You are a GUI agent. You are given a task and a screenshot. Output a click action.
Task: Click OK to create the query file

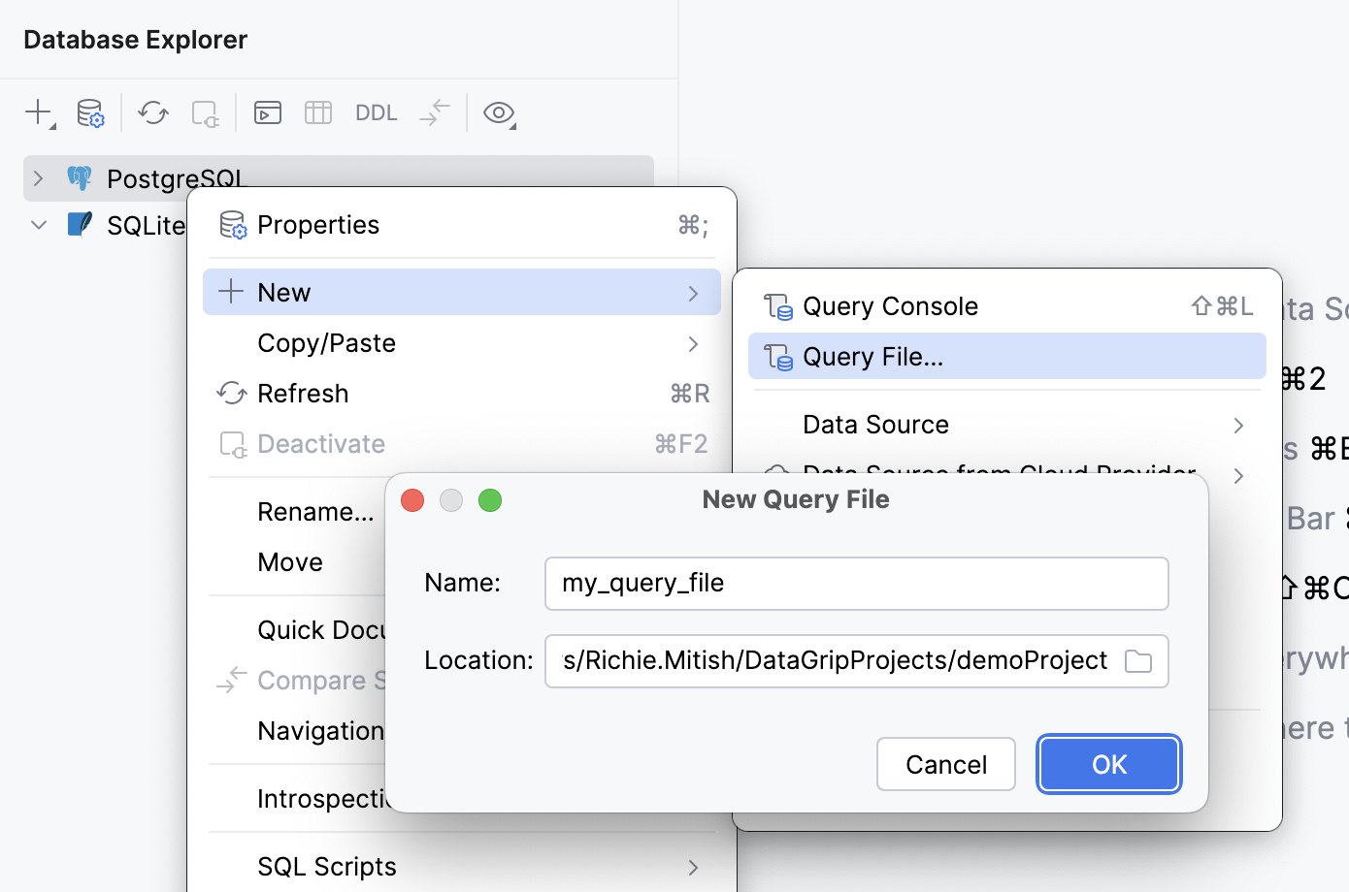tap(1108, 764)
